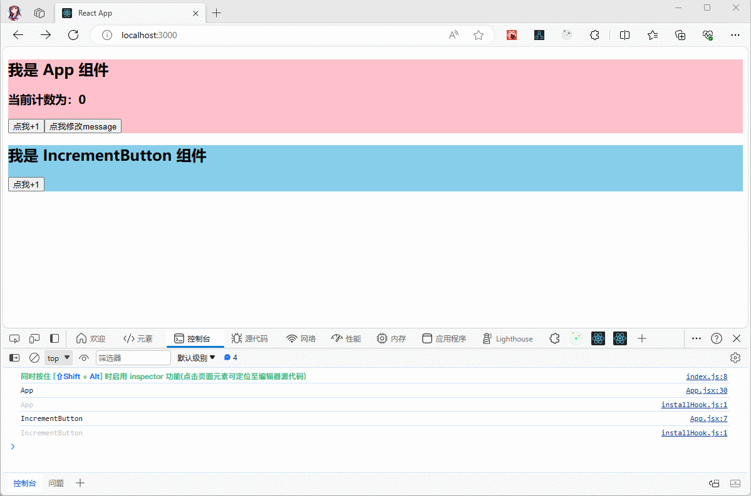Open the App.jsx:30 source link
Screen dimensions: 751x496
click(x=707, y=390)
